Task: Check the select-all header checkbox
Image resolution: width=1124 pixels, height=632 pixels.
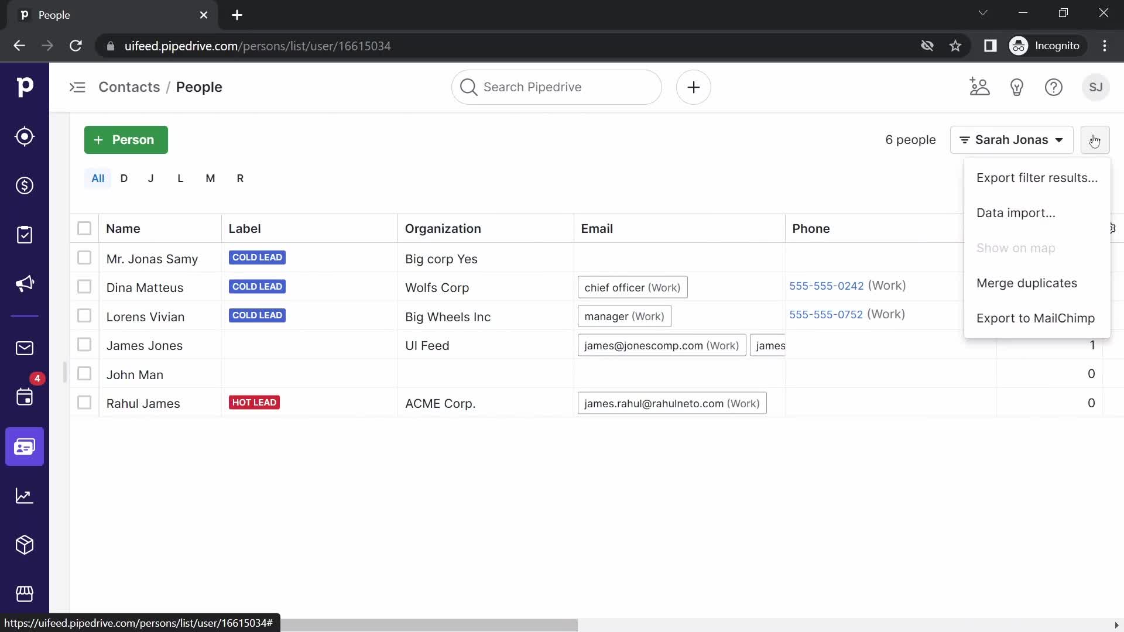Action: (84, 228)
